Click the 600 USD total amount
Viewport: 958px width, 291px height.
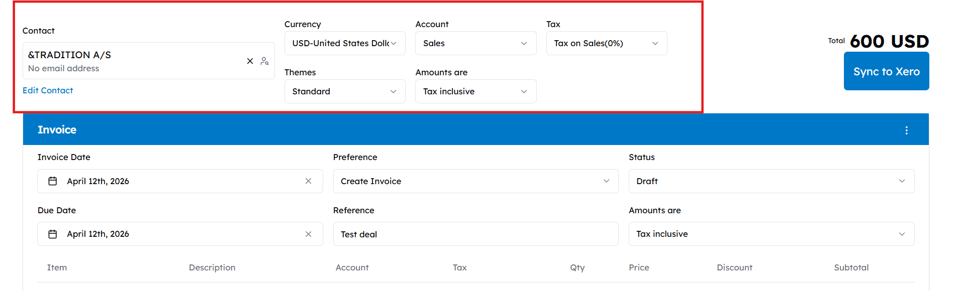tap(889, 41)
